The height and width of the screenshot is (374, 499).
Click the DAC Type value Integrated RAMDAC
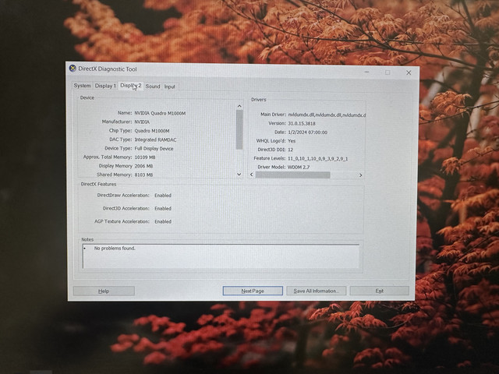pos(155,139)
